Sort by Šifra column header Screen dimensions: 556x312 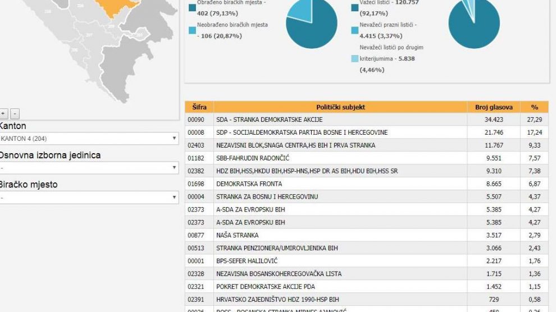pyautogui.click(x=199, y=107)
